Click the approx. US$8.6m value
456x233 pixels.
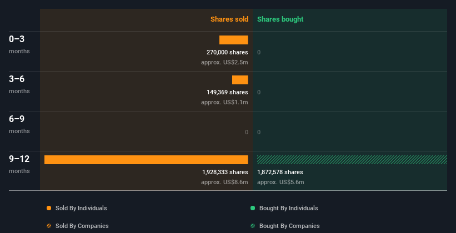point(224,182)
